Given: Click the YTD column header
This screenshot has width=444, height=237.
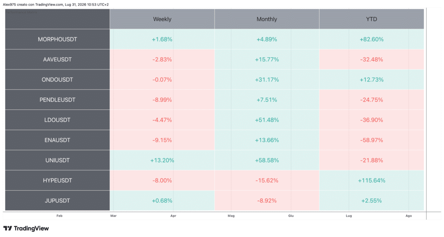Looking at the screenshot, I should pyautogui.click(x=372, y=19).
